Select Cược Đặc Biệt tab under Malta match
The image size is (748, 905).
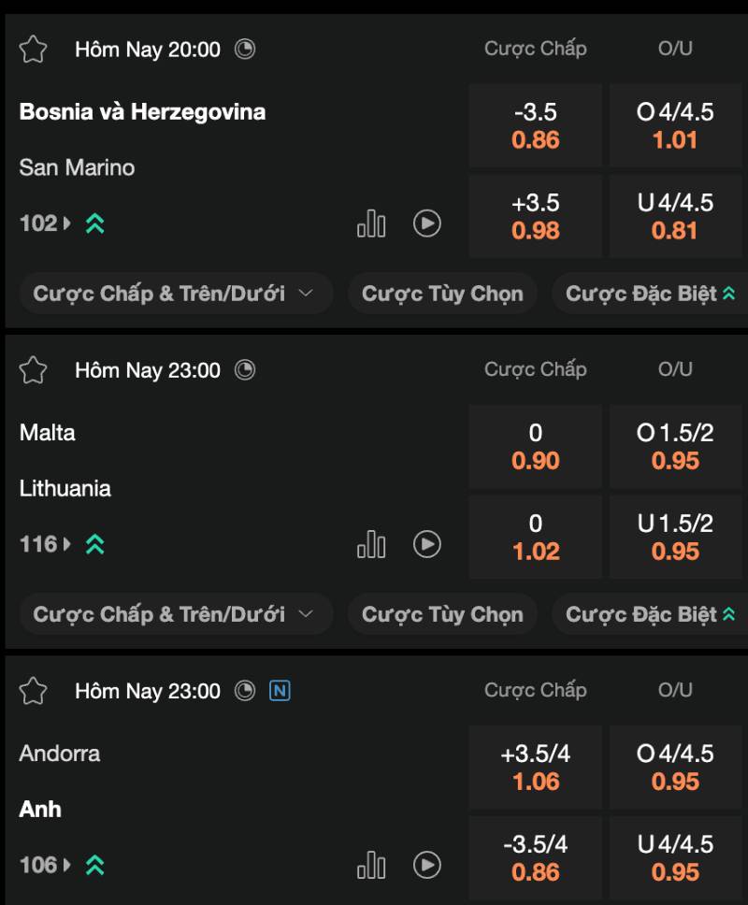[x=650, y=614]
